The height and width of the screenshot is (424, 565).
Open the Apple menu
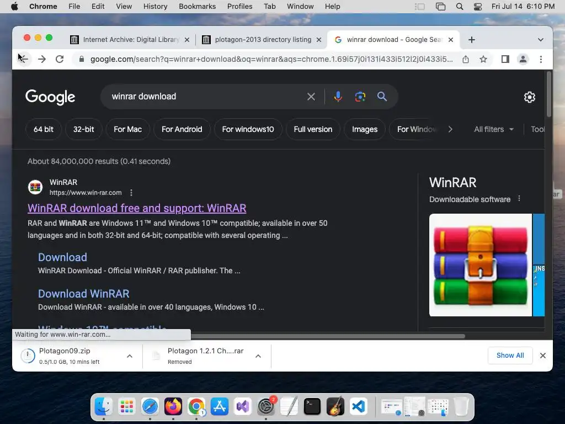[x=14, y=7]
